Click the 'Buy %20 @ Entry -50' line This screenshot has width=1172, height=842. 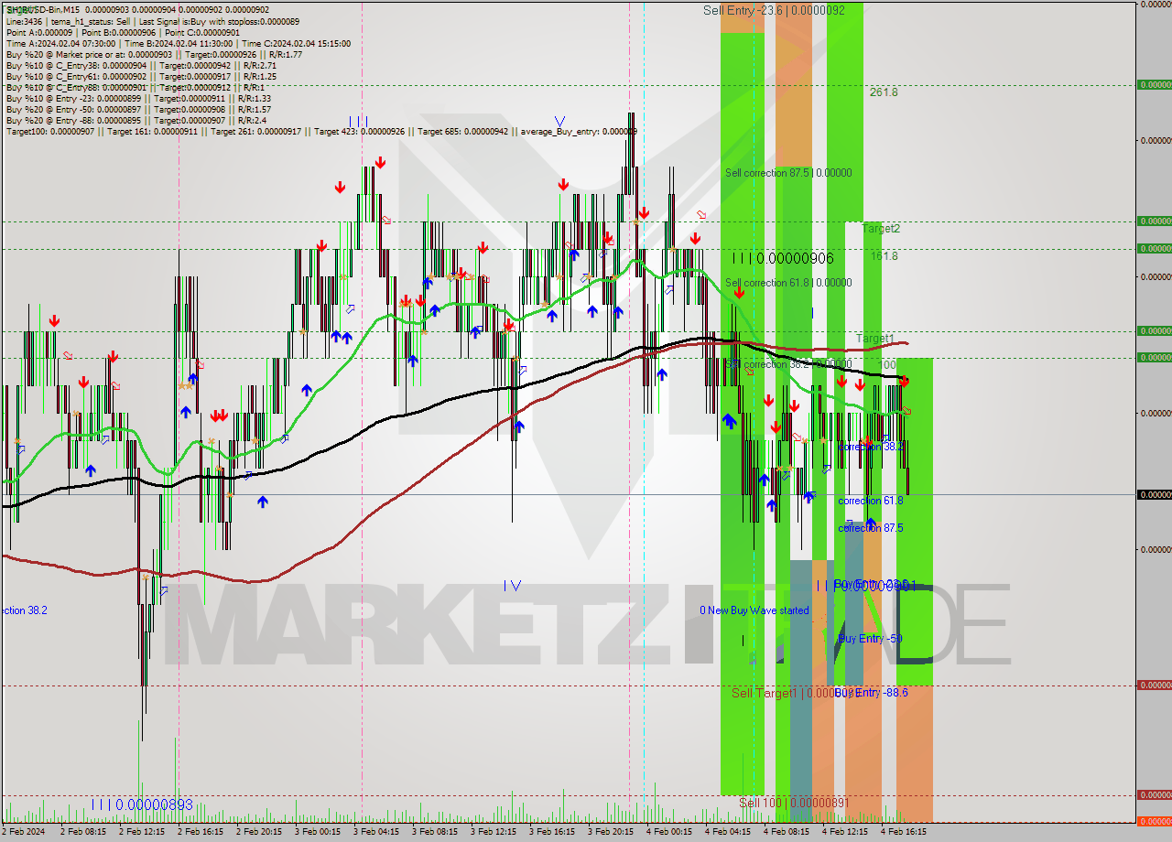pyautogui.click(x=138, y=109)
